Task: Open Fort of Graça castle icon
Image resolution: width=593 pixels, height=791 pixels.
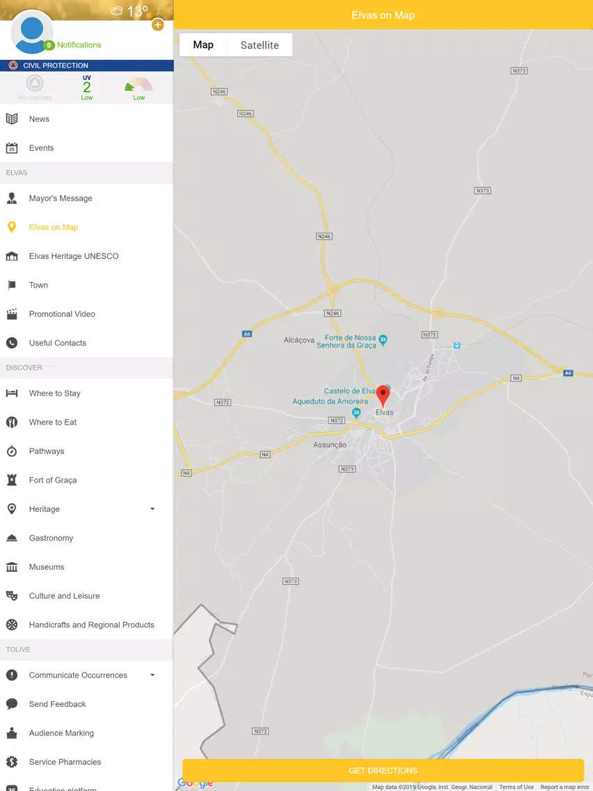Action: point(12,480)
